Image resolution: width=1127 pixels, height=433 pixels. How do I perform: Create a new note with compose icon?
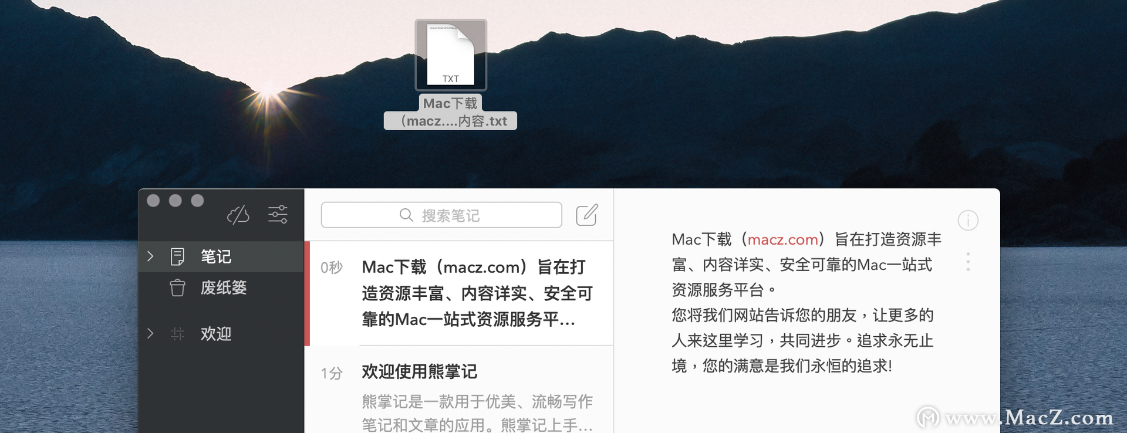[586, 215]
